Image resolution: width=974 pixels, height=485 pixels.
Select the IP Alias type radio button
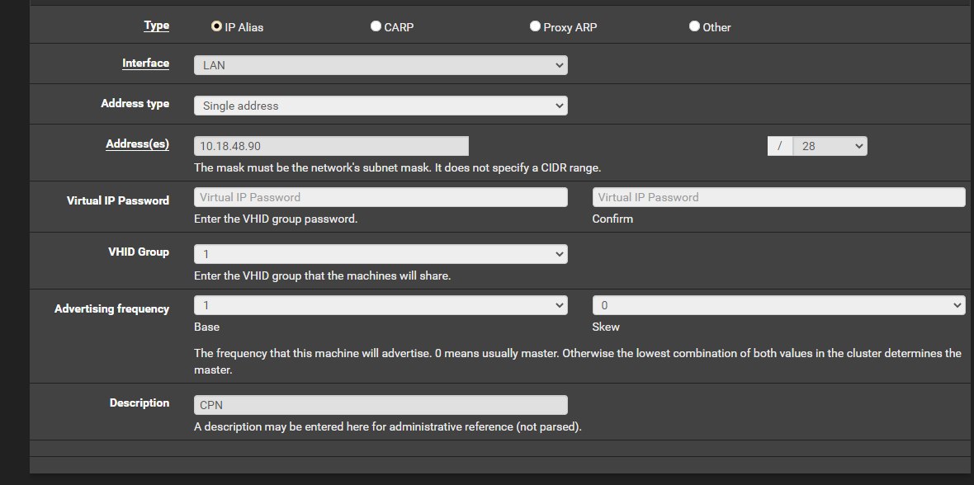216,26
